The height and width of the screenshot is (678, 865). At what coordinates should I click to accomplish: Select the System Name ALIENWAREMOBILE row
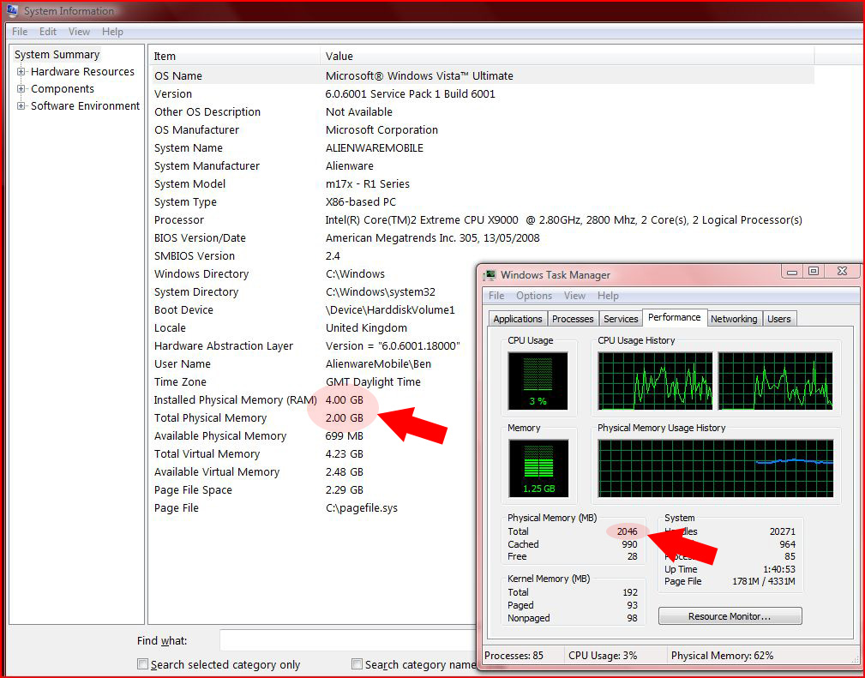point(482,147)
